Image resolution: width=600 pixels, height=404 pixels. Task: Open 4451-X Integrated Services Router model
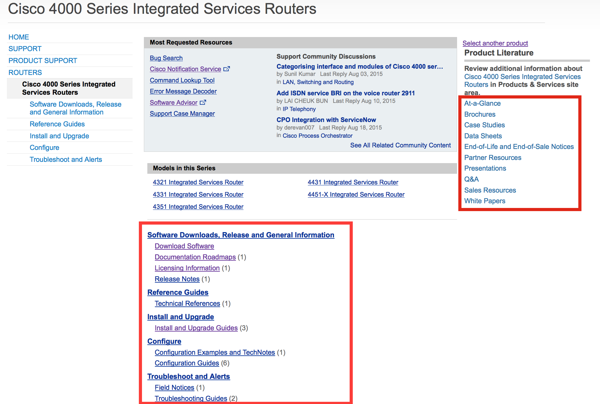pos(356,194)
